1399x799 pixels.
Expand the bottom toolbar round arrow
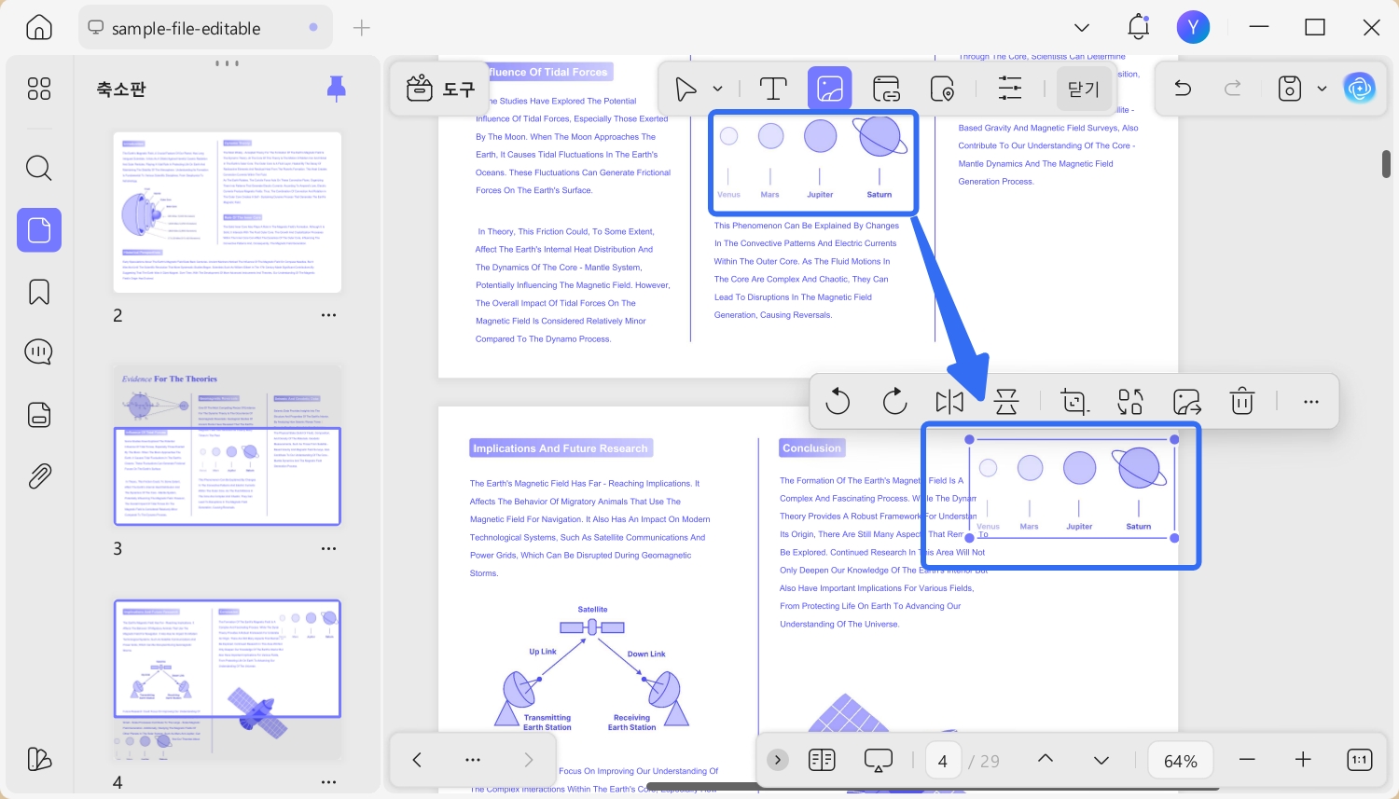pos(778,760)
